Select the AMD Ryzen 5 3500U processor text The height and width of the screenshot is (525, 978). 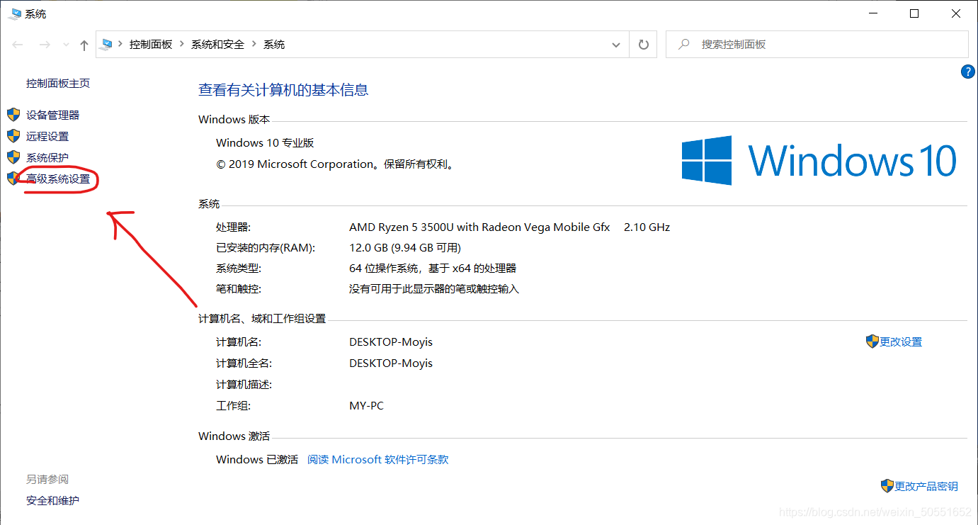click(479, 227)
